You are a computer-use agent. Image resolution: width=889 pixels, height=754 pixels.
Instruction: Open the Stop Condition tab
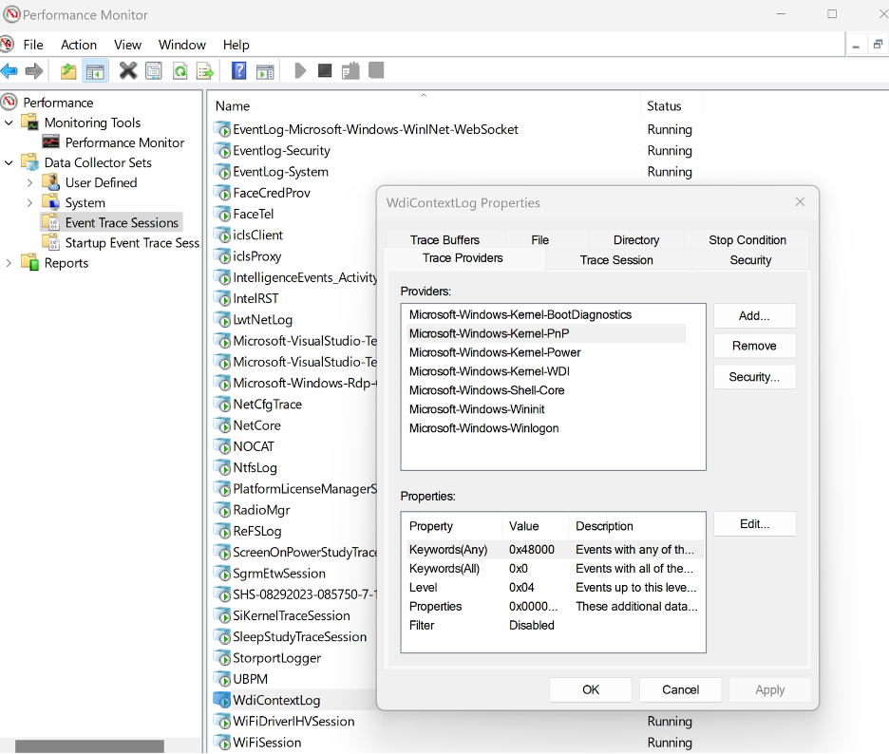tap(747, 240)
